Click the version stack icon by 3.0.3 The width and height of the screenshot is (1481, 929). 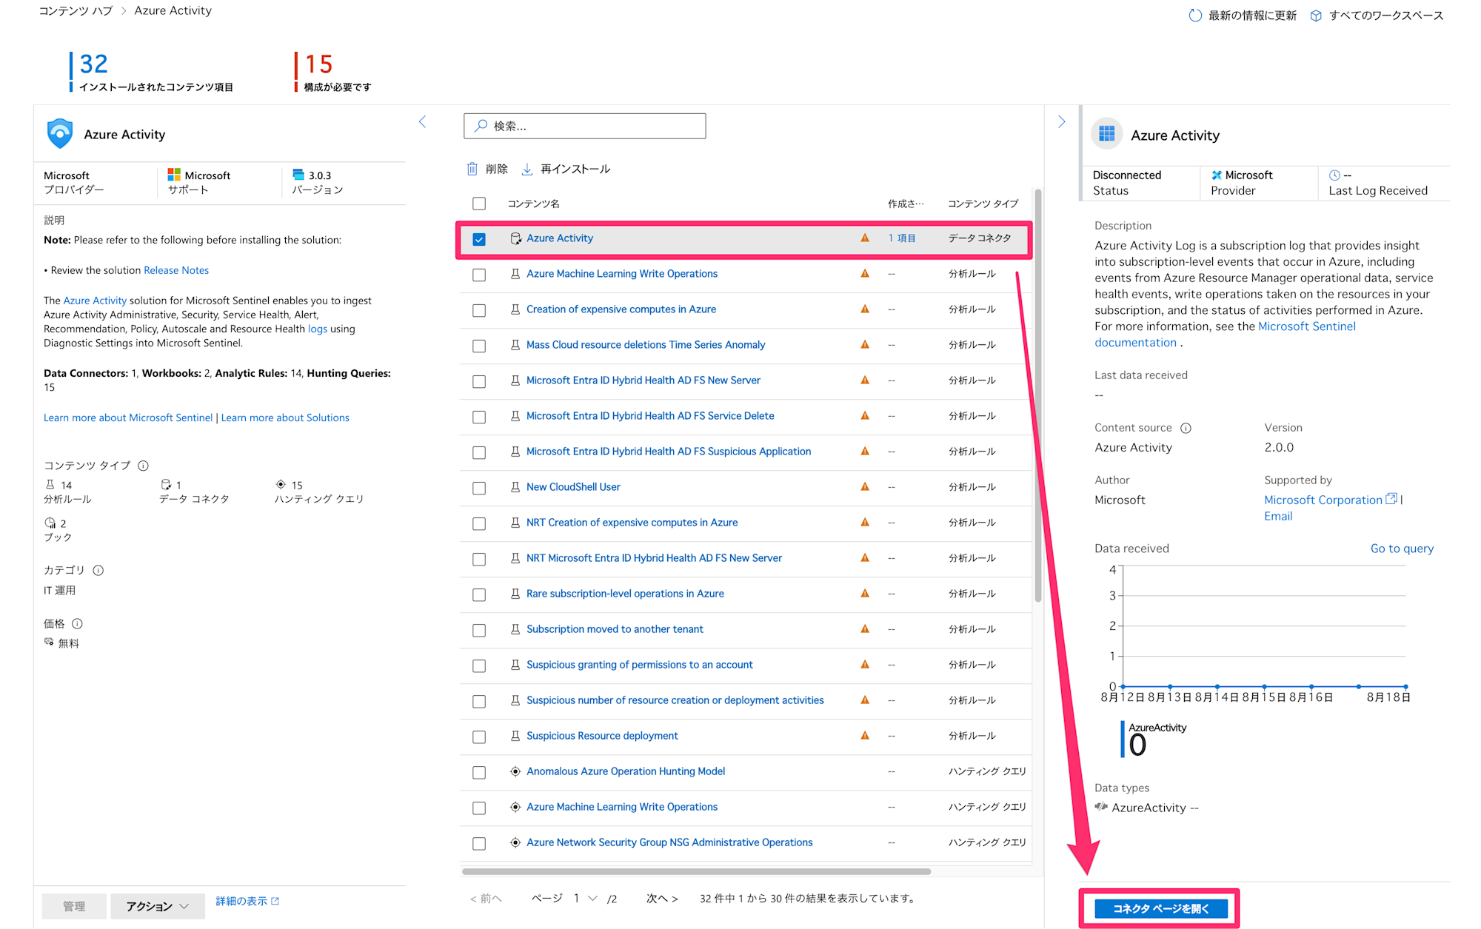pyautogui.click(x=298, y=175)
